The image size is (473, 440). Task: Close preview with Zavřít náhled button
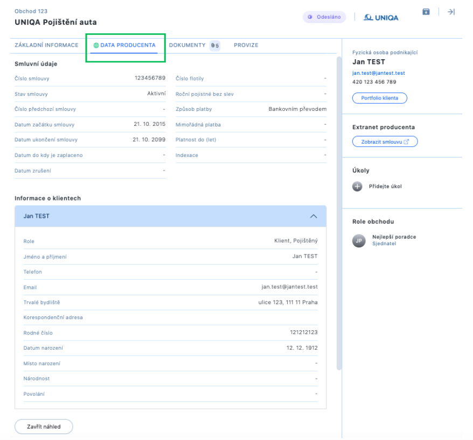(x=44, y=427)
